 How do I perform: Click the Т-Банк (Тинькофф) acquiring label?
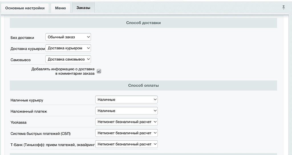(53, 145)
